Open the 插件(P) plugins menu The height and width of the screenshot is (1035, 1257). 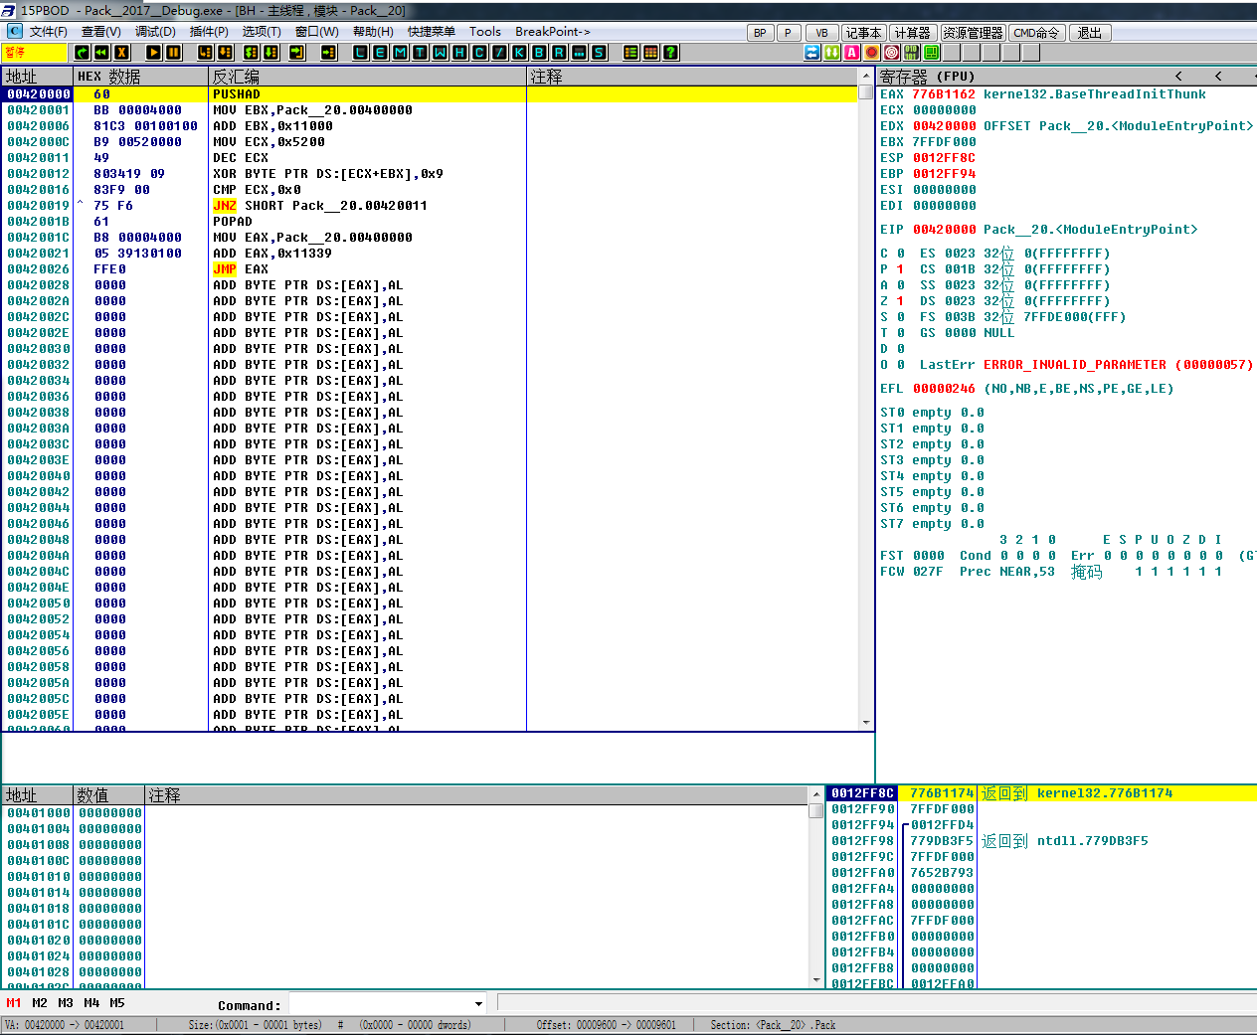point(209,32)
